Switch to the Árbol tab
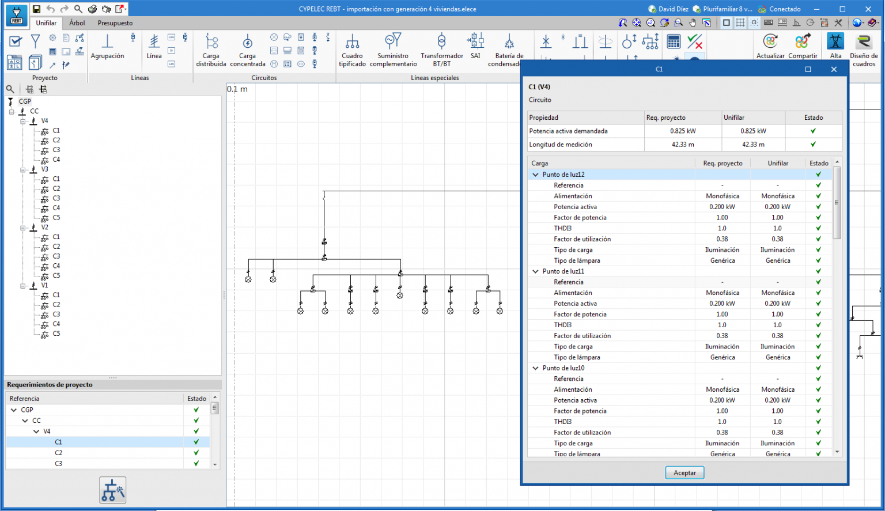The width and height of the screenshot is (885, 511). click(x=77, y=23)
